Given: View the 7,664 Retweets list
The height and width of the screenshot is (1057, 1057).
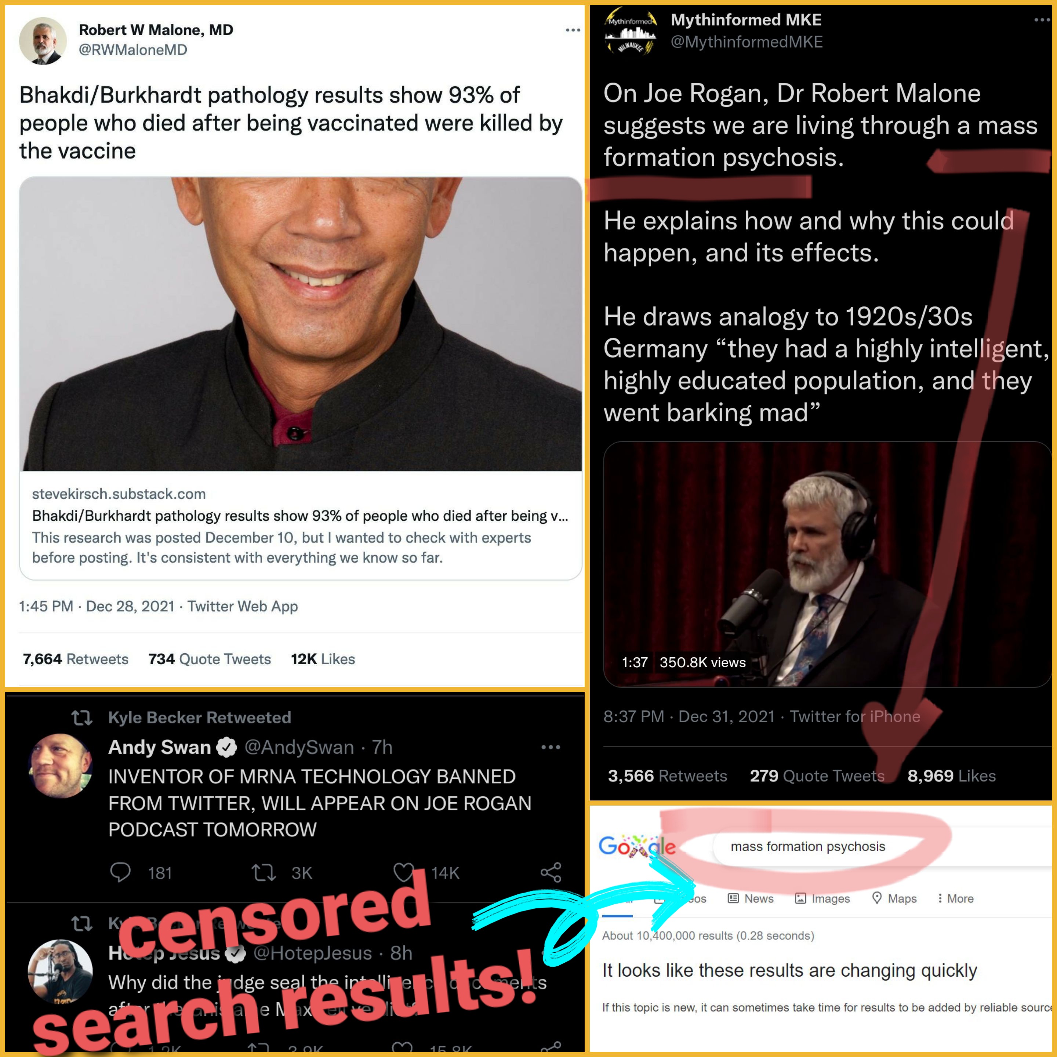Looking at the screenshot, I should tap(76, 659).
